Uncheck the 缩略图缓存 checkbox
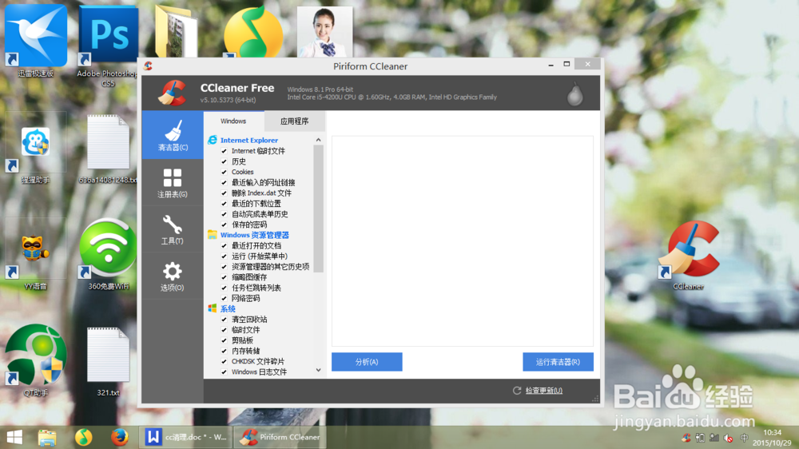Image resolution: width=799 pixels, height=449 pixels. coord(225,277)
